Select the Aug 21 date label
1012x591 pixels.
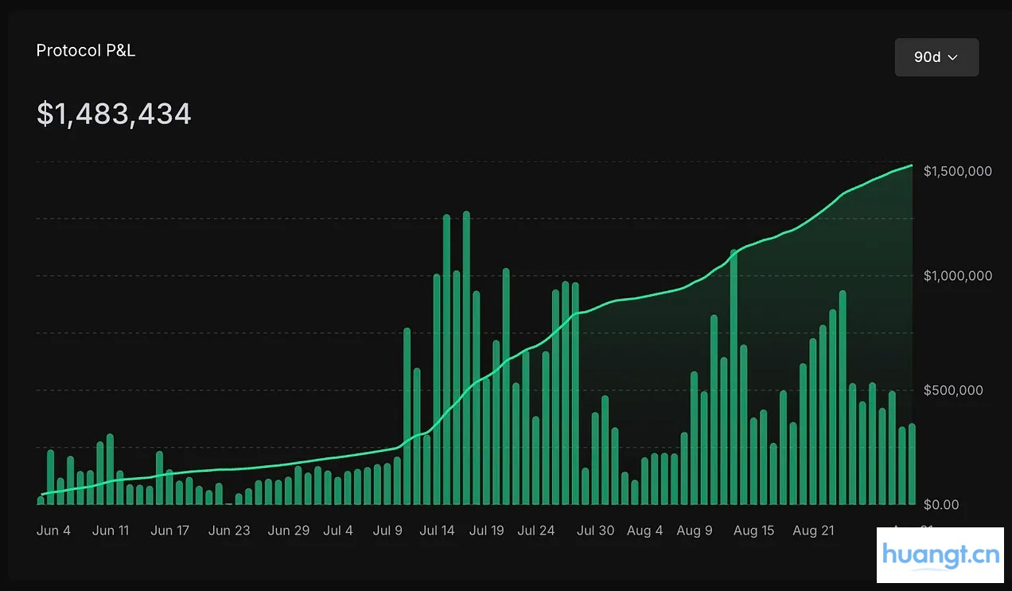tap(813, 531)
